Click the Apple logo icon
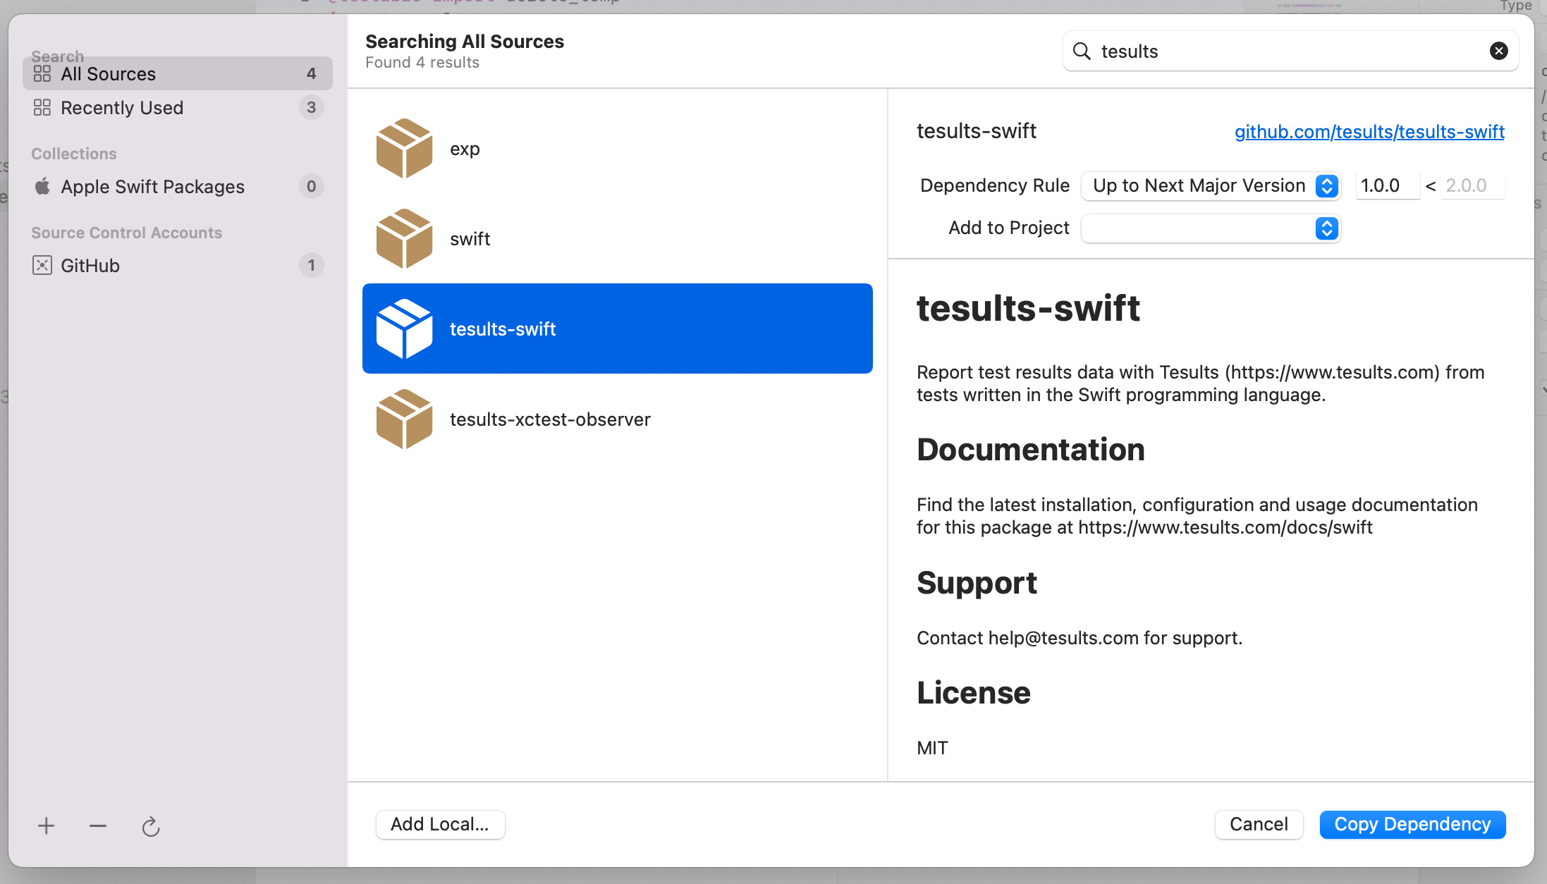Viewport: 1547px width, 884px height. tap(42, 186)
